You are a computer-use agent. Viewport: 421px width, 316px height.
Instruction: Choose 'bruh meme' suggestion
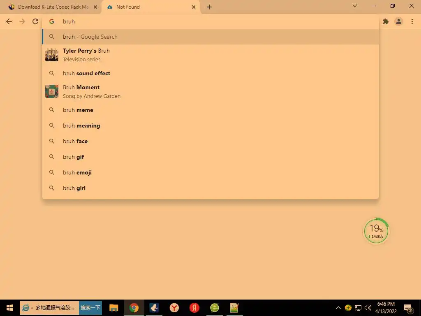pyautogui.click(x=210, y=110)
